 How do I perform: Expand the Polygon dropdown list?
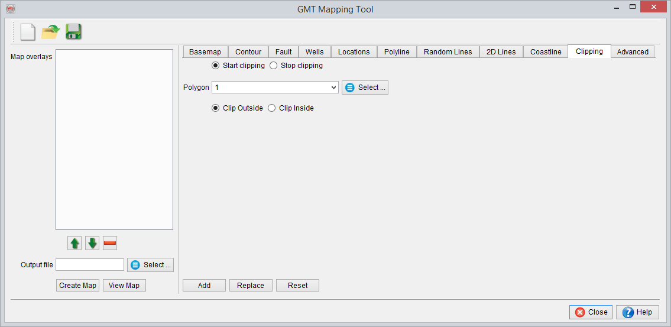[333, 88]
